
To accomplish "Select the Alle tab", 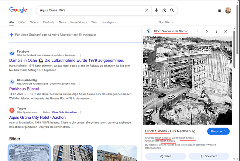I will click(11, 22).
